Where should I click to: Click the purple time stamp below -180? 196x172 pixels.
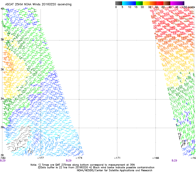pos(3,161)
